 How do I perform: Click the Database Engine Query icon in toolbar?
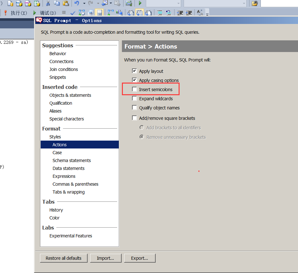(x=10, y=3)
